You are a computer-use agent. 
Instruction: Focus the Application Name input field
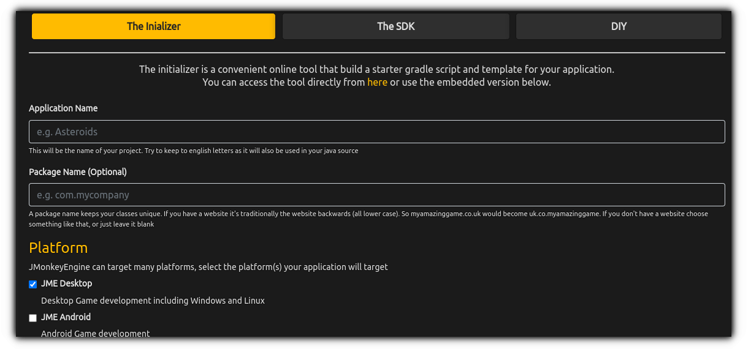pyautogui.click(x=376, y=132)
